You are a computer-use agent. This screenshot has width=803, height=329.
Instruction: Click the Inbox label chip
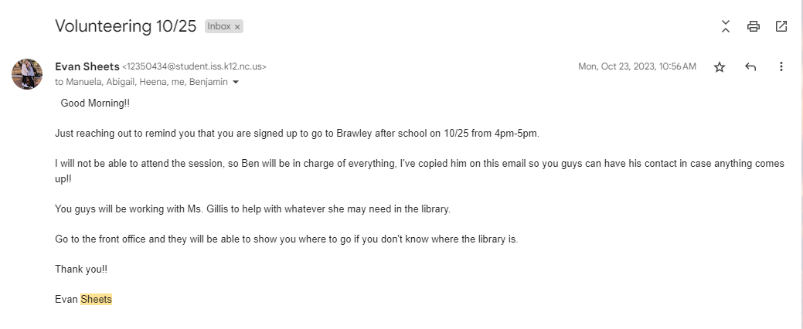click(219, 26)
